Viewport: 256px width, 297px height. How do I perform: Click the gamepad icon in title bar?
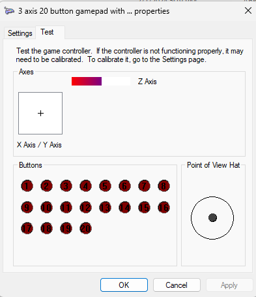click(x=9, y=10)
